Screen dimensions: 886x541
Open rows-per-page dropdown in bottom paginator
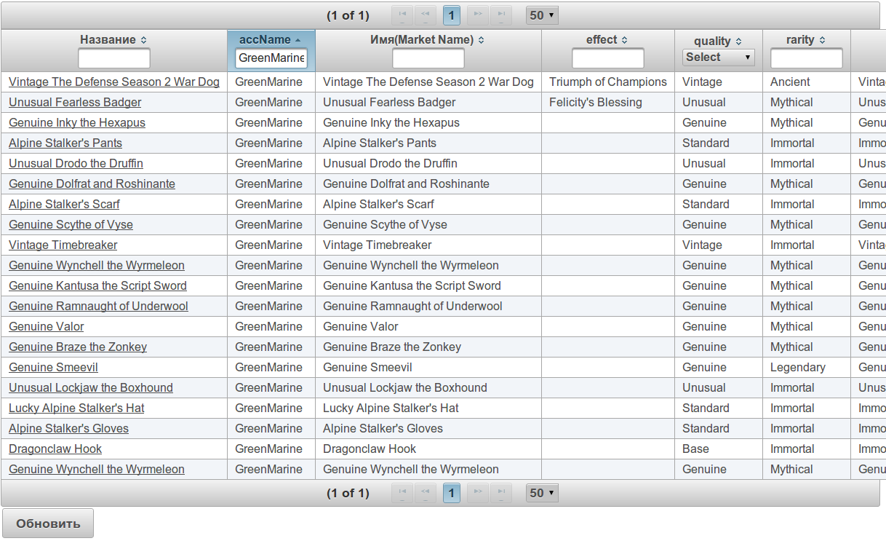click(x=541, y=493)
